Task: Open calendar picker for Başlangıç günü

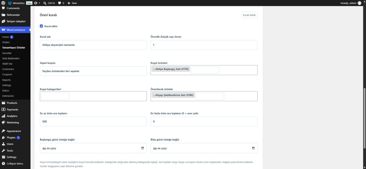Action: 142,148
